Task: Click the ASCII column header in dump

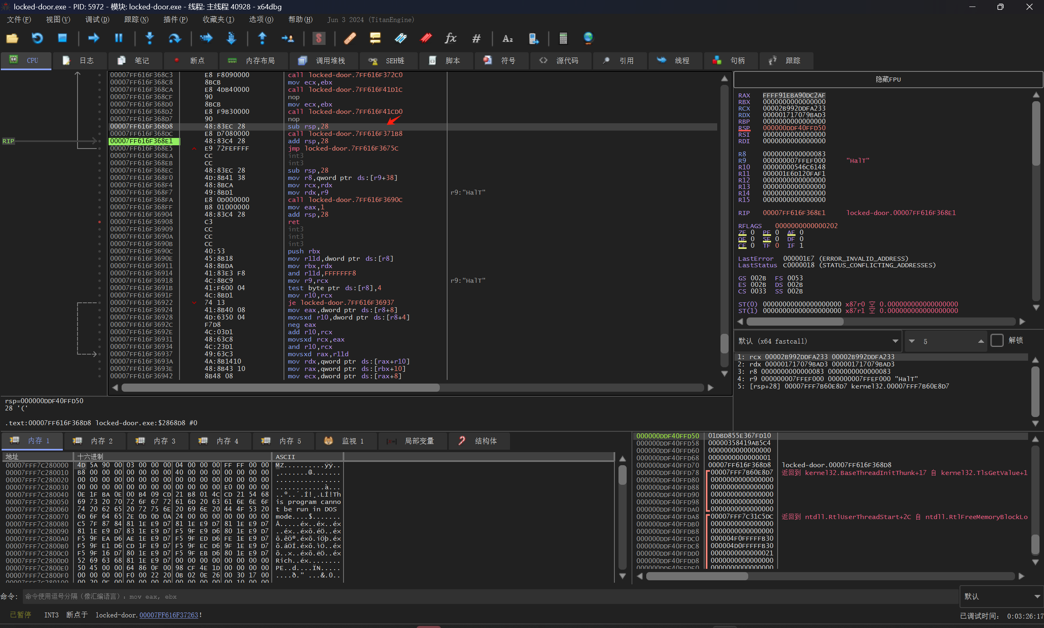Action: click(308, 457)
